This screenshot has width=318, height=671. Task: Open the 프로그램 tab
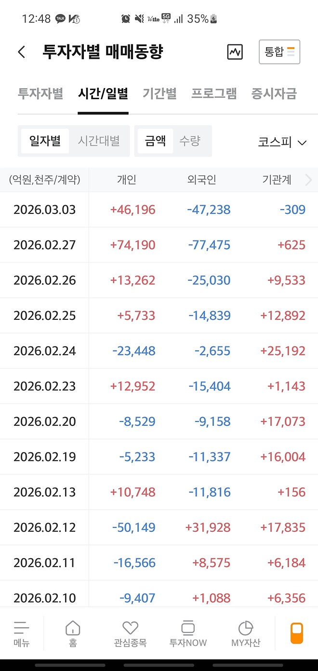(x=214, y=93)
